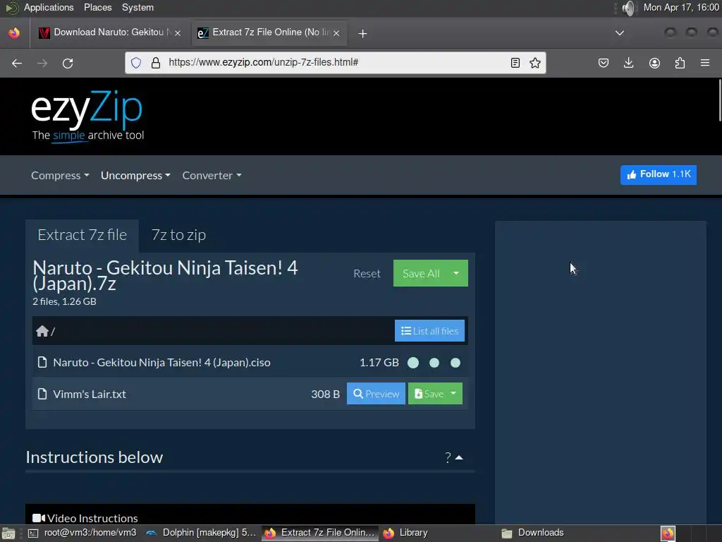The width and height of the screenshot is (722, 542).
Task: Close the Extract 7z File Online tab
Action: coord(336,32)
